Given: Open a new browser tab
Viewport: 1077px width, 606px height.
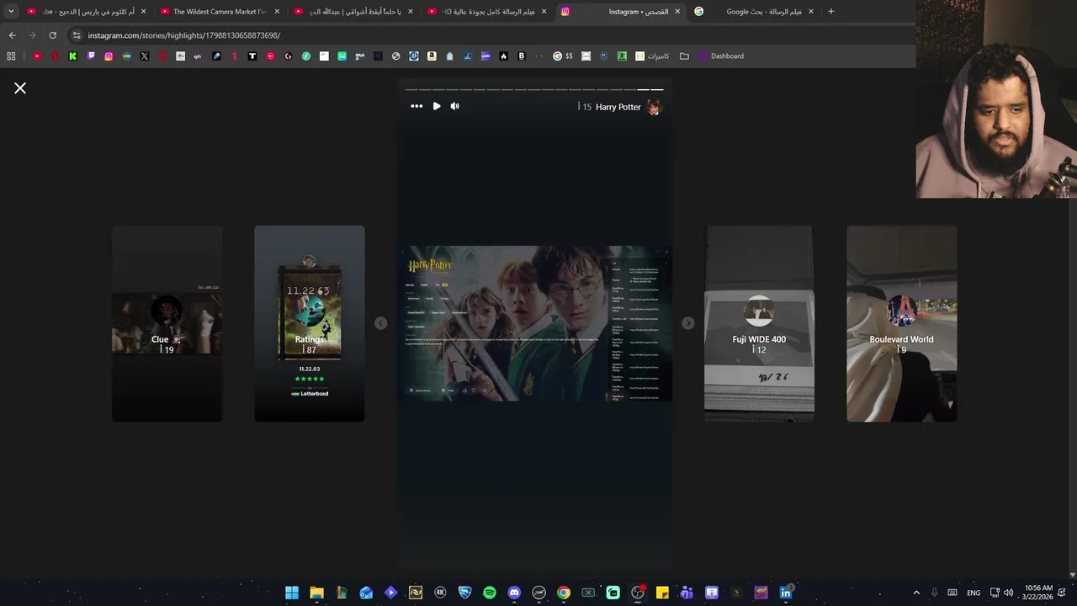Looking at the screenshot, I should [x=831, y=12].
